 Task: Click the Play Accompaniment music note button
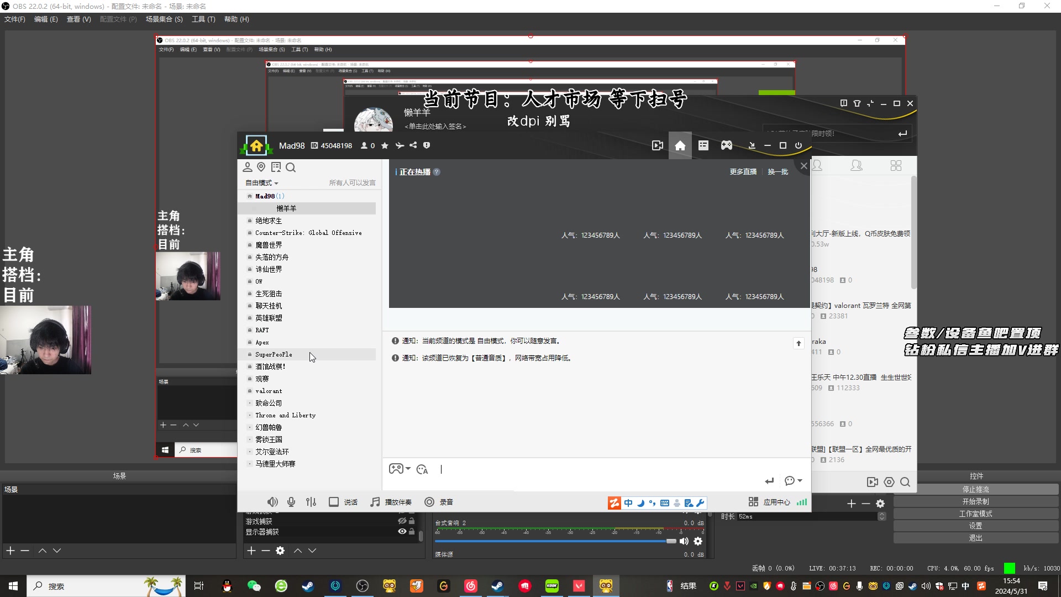(x=391, y=502)
